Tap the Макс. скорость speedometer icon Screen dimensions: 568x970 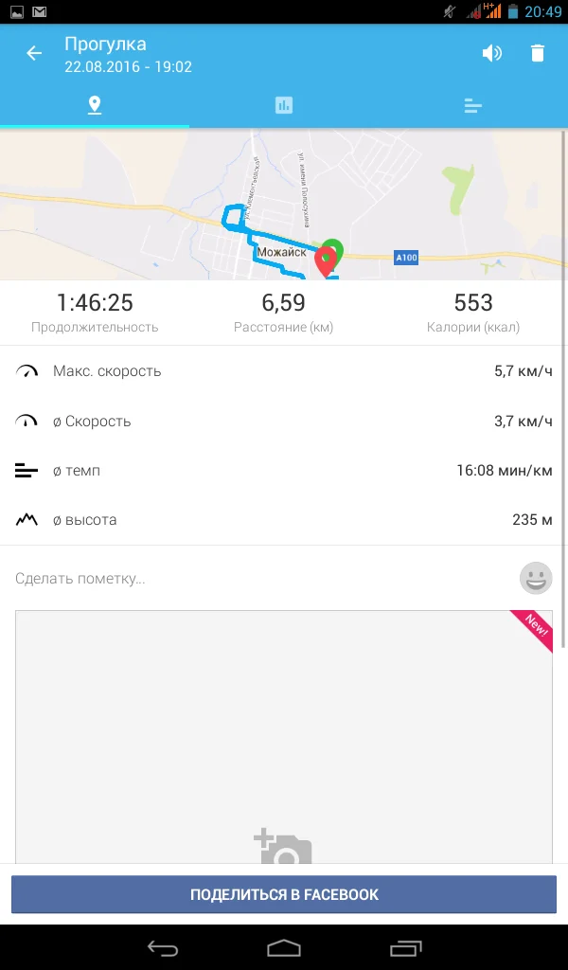tap(27, 371)
